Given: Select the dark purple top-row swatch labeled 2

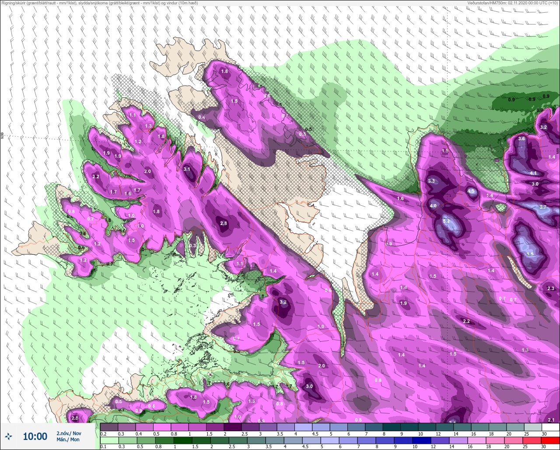Looking at the screenshot, I should [x=233, y=427].
